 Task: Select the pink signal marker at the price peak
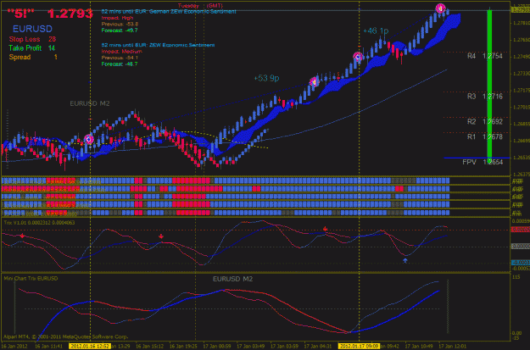coord(440,8)
